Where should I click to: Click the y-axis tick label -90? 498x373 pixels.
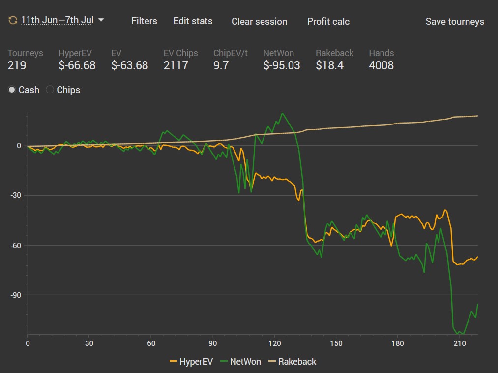pyautogui.click(x=16, y=295)
